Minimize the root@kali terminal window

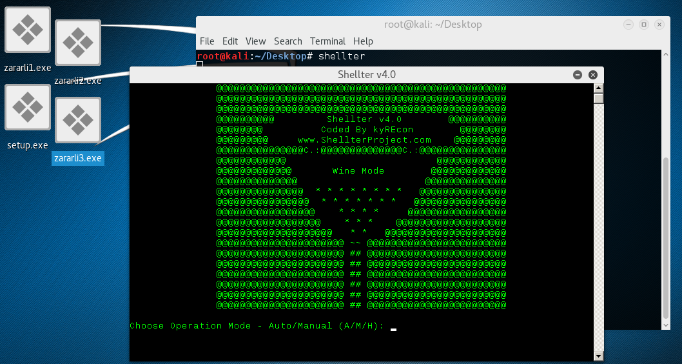coord(629,25)
